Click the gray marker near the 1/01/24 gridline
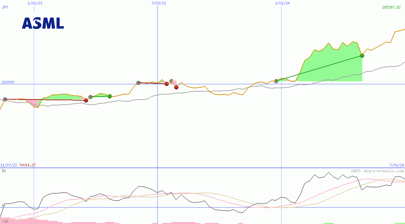 pos(276,82)
